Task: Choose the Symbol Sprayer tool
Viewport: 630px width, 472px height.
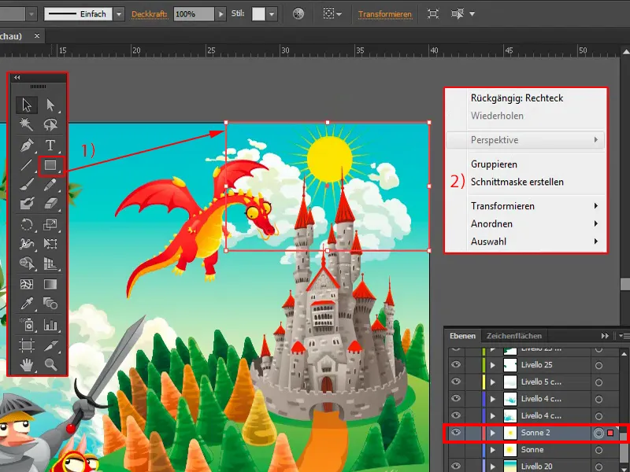Action: (x=27, y=324)
